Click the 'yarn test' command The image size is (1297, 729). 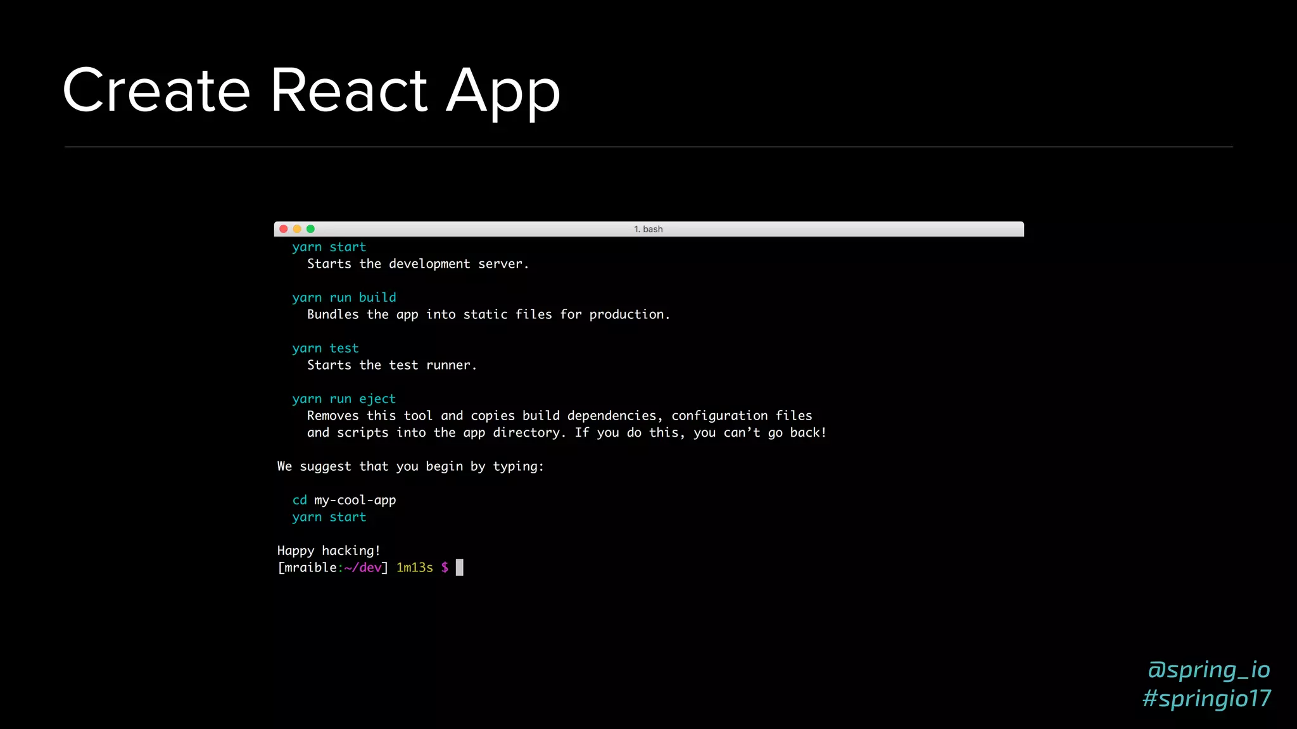(326, 348)
